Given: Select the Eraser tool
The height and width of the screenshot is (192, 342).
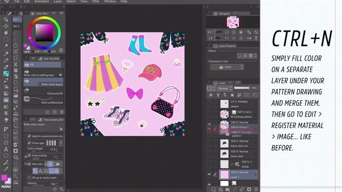Looking at the screenshot, I should click(6, 119).
